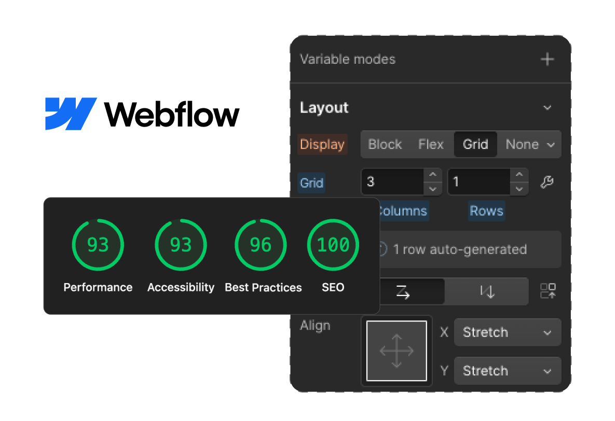
Task: Click the Accessibility label text
Action: tap(181, 287)
